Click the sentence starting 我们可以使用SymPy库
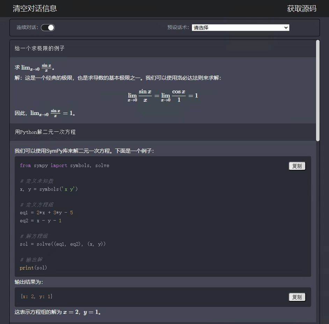 point(84,151)
